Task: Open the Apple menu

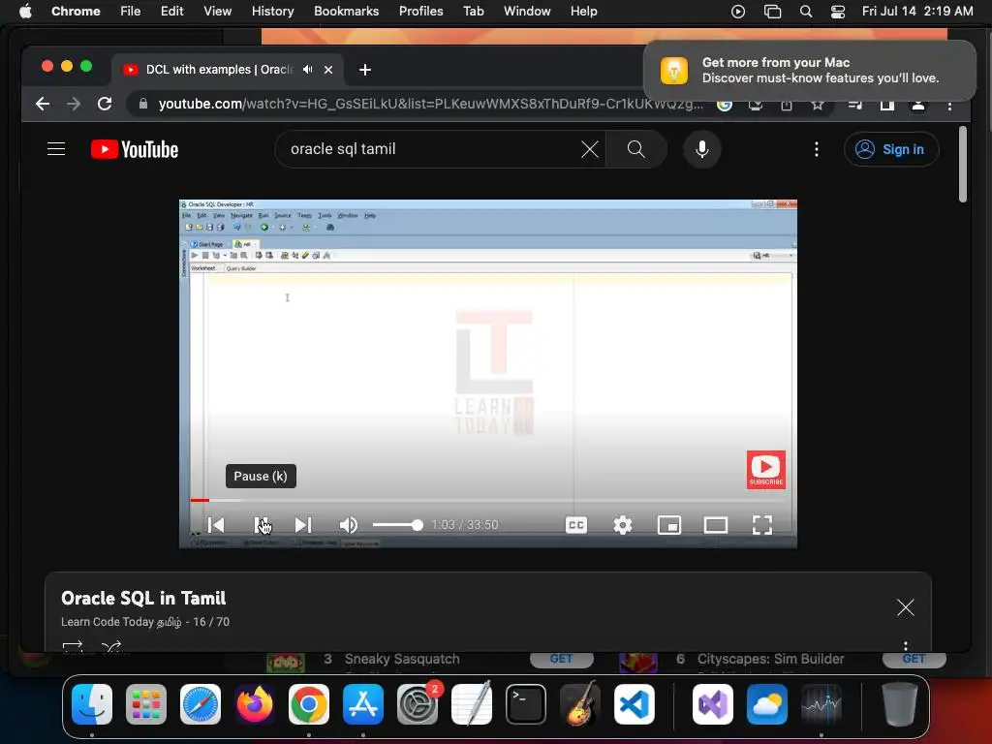Action: point(25,12)
